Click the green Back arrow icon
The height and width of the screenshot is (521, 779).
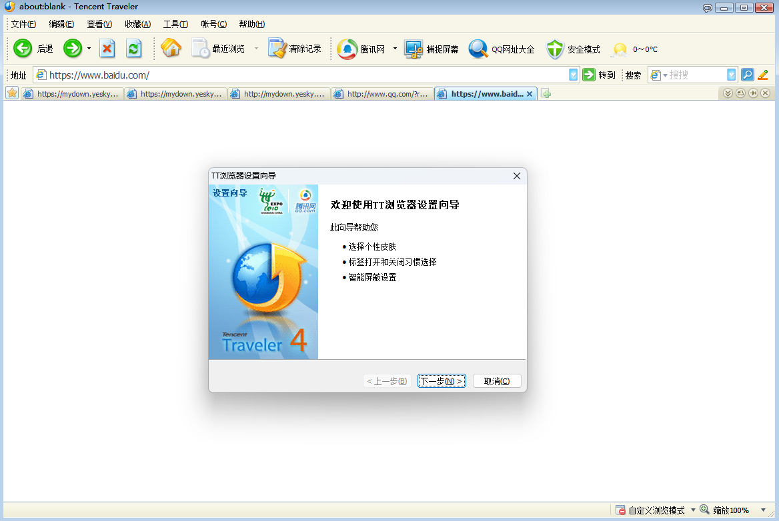23,49
